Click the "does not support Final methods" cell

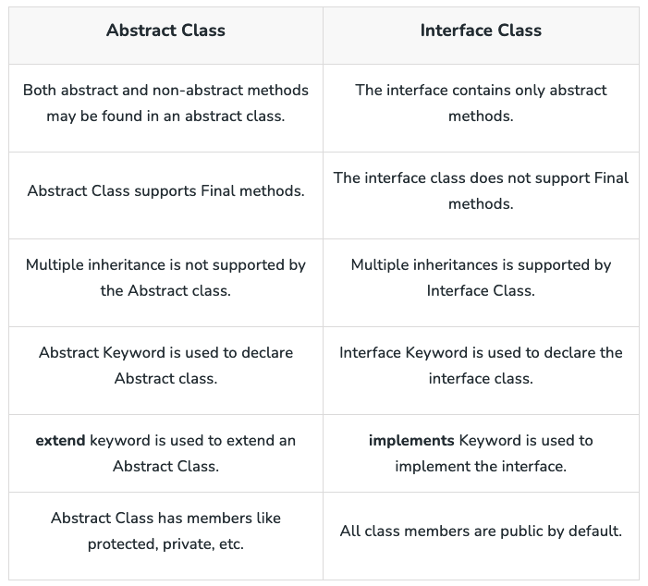coord(481,190)
